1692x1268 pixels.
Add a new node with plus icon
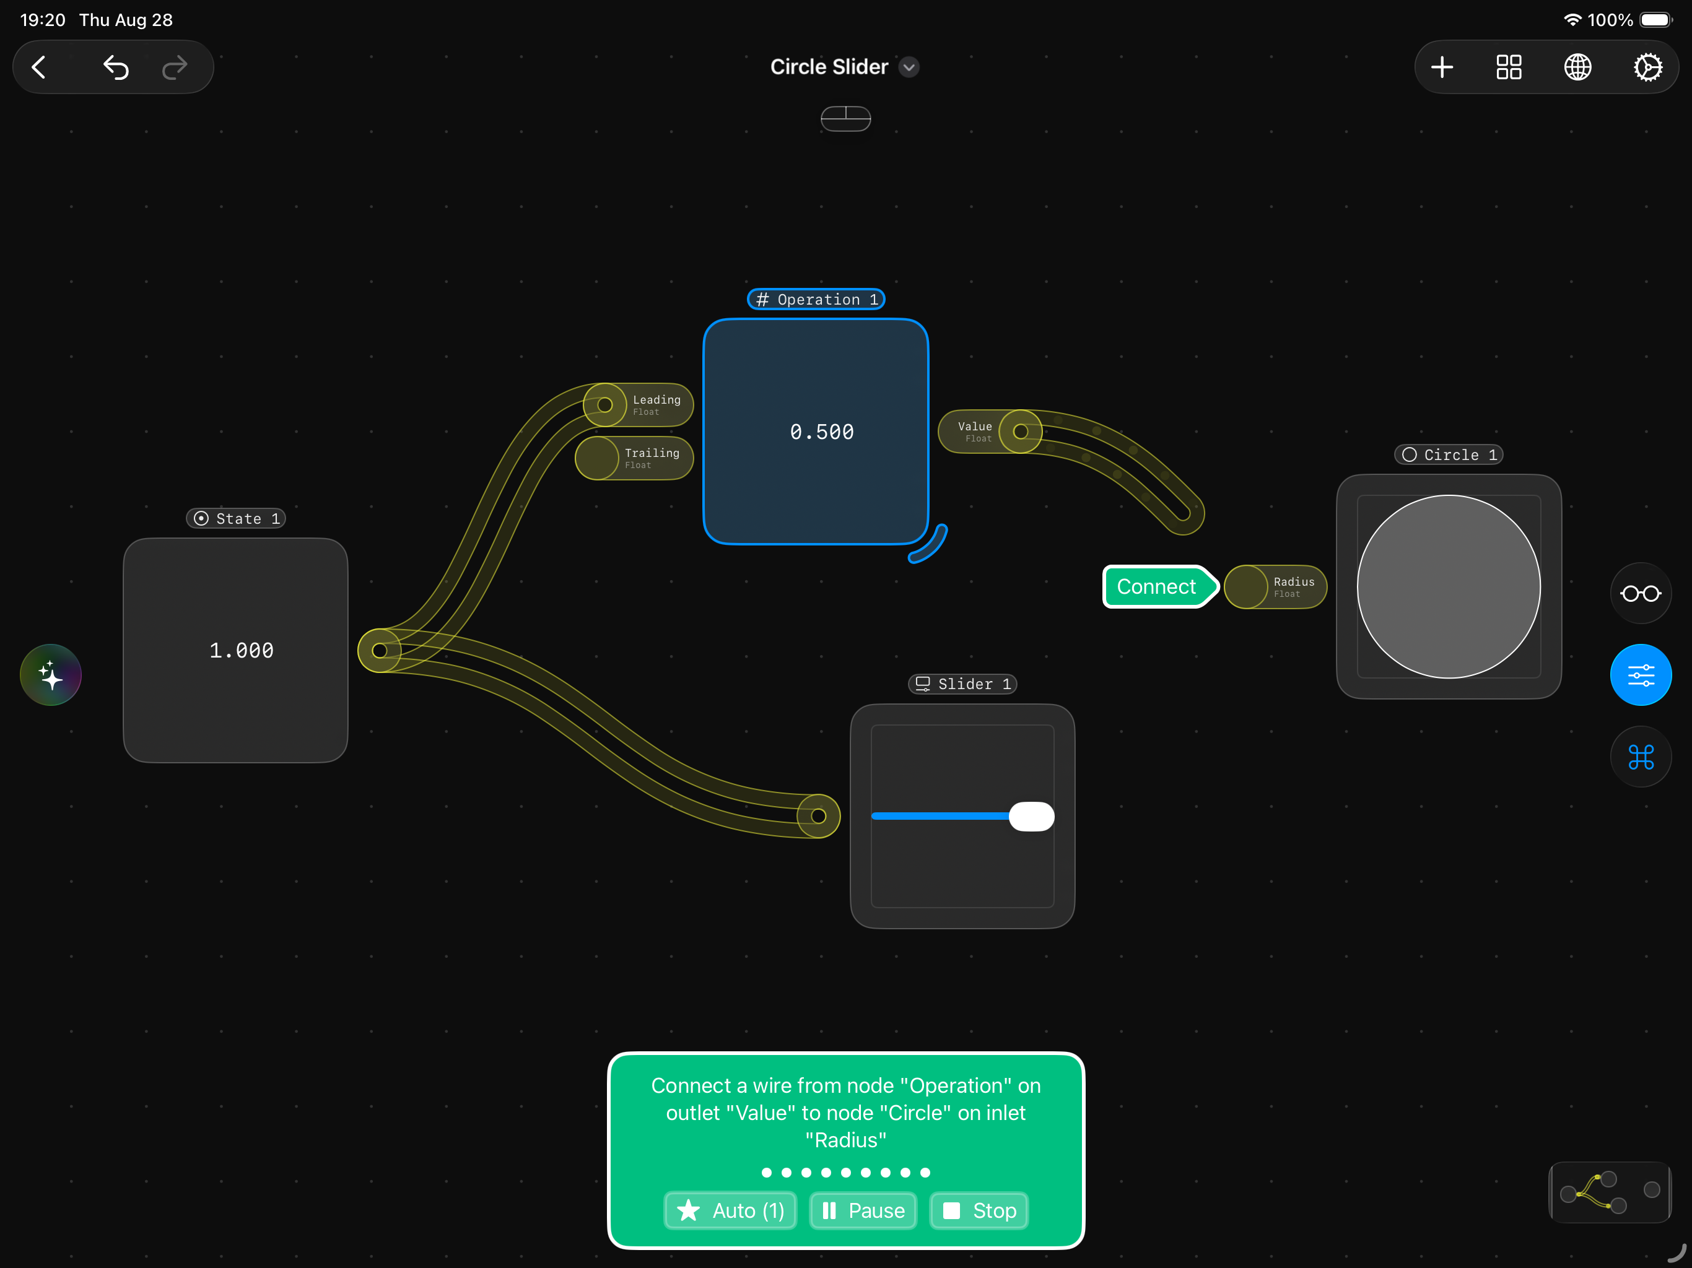coord(1442,67)
